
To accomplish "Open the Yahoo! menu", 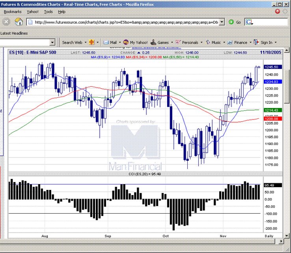I will pos(33,12).
